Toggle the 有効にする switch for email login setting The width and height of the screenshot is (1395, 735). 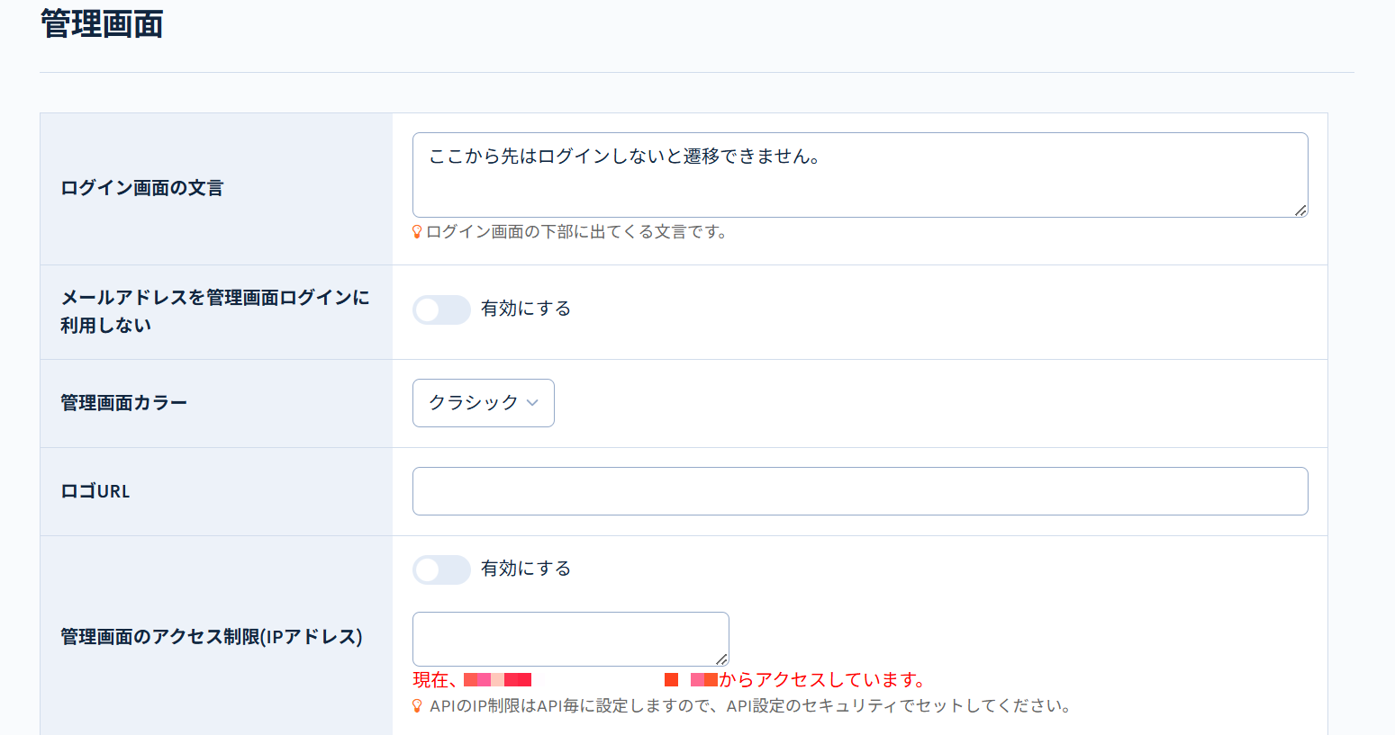click(x=441, y=309)
